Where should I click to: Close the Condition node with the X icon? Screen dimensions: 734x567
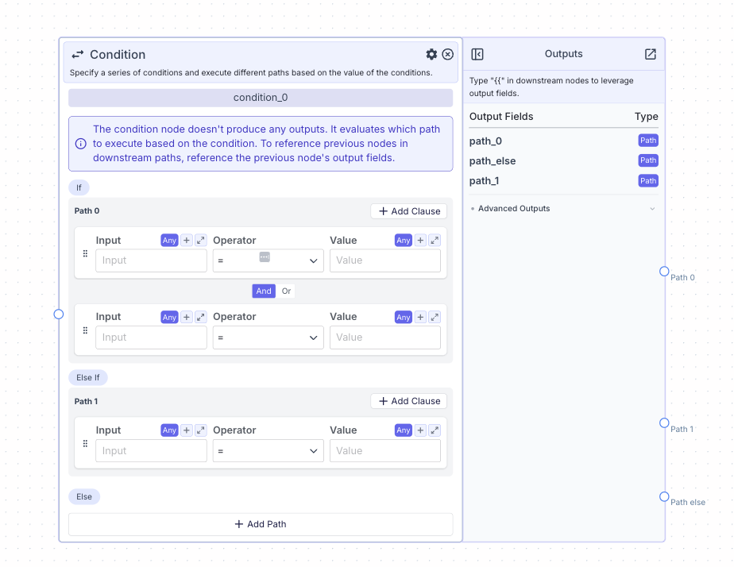[448, 54]
